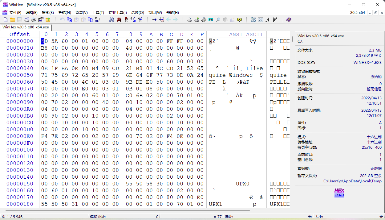The height and width of the screenshot is (220, 385).
Task: Select the highlighted 4D byte at offset 0
Action: (45, 41)
